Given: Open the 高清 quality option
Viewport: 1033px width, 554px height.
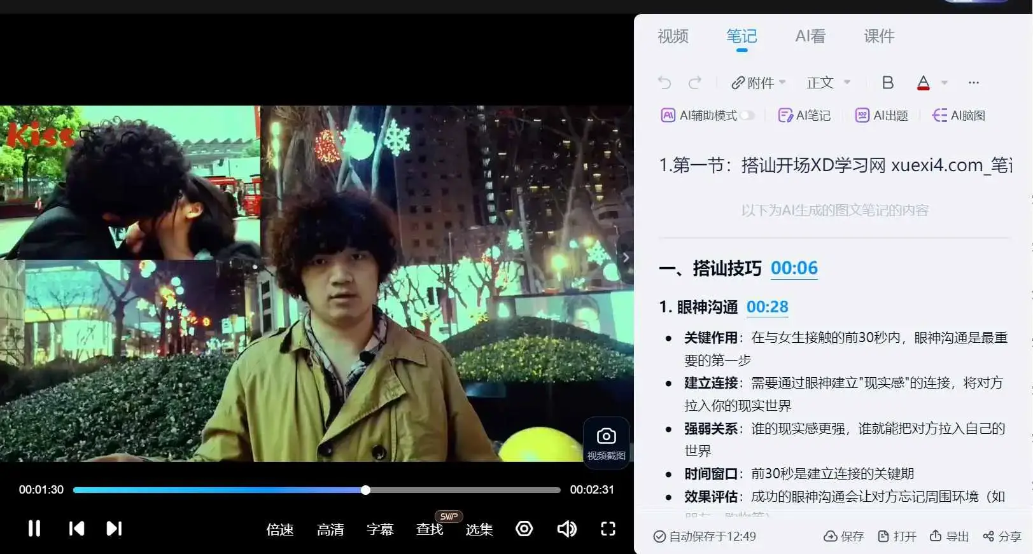Looking at the screenshot, I should pyautogui.click(x=330, y=529).
